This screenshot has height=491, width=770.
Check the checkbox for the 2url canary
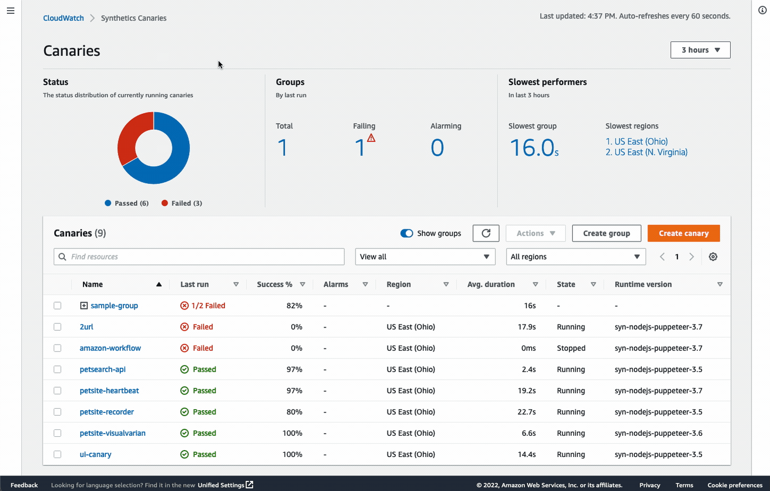[x=57, y=326]
